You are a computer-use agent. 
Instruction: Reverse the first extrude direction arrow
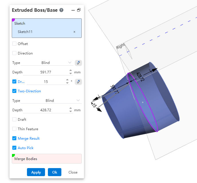[78, 63]
